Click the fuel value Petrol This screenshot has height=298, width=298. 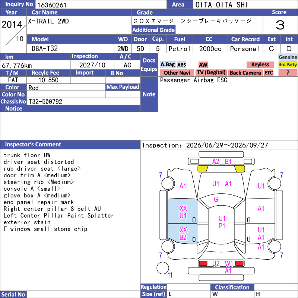[180, 49]
